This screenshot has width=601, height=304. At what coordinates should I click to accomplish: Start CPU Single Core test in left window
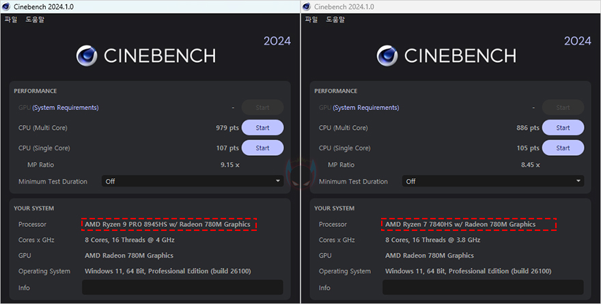pos(262,148)
